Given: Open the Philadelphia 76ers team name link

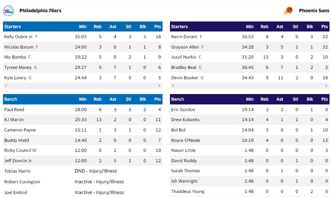Looking at the screenshot, I should (40, 11).
